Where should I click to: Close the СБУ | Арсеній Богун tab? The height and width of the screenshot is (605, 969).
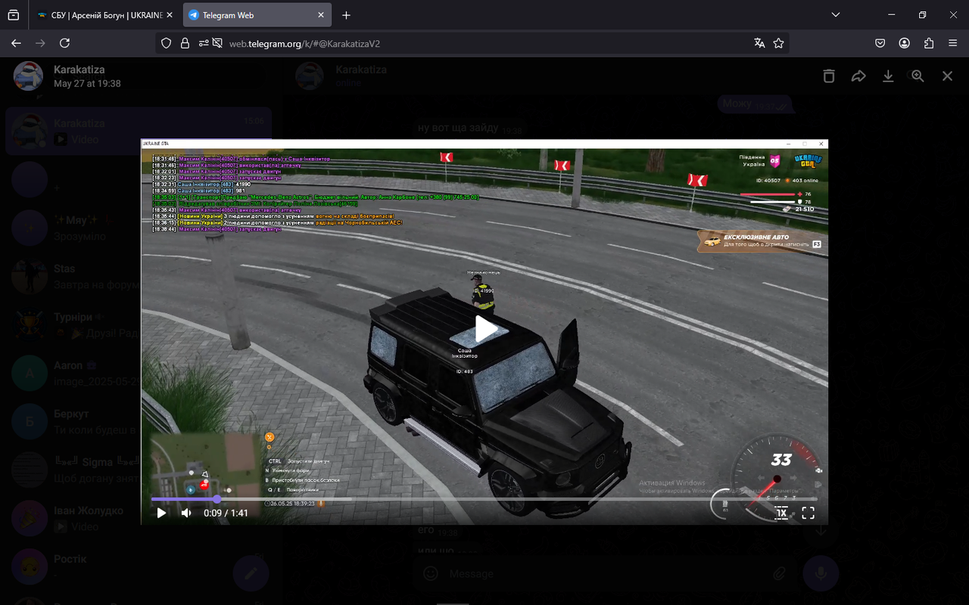169,15
